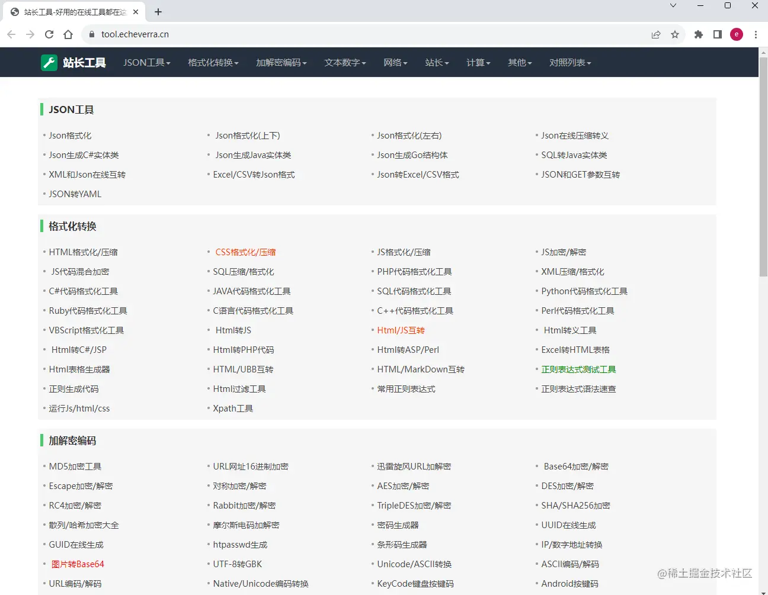768x595 pixels.
Task: Click the tab search chevron icon
Action: (673, 5)
